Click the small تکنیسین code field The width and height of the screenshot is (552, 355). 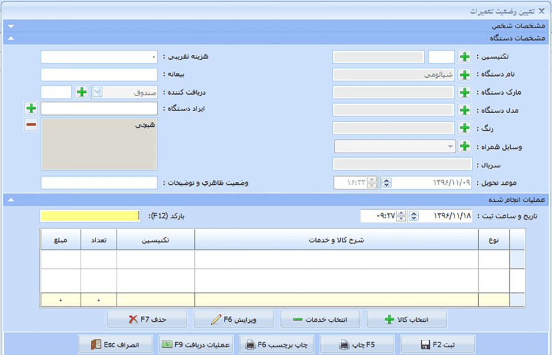tap(441, 57)
